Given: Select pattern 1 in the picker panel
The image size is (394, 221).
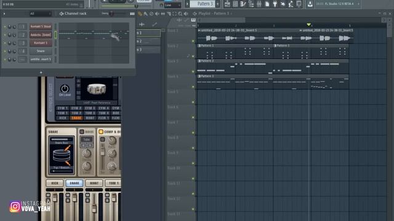Looking at the screenshot, I should (x=148, y=33).
